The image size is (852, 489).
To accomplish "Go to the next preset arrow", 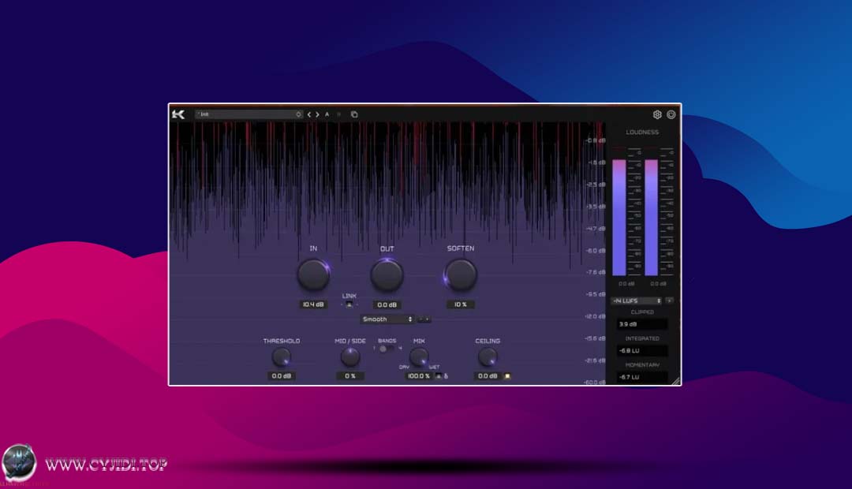I will [x=317, y=114].
